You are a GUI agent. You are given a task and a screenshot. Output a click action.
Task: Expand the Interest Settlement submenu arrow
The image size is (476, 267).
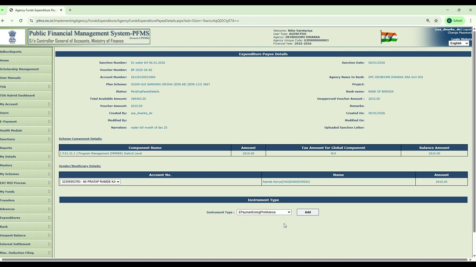[x=49, y=244]
